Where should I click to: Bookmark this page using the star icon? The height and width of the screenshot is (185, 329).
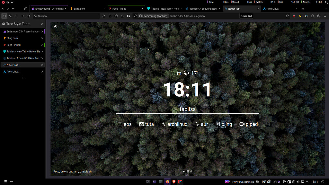click(x=287, y=16)
